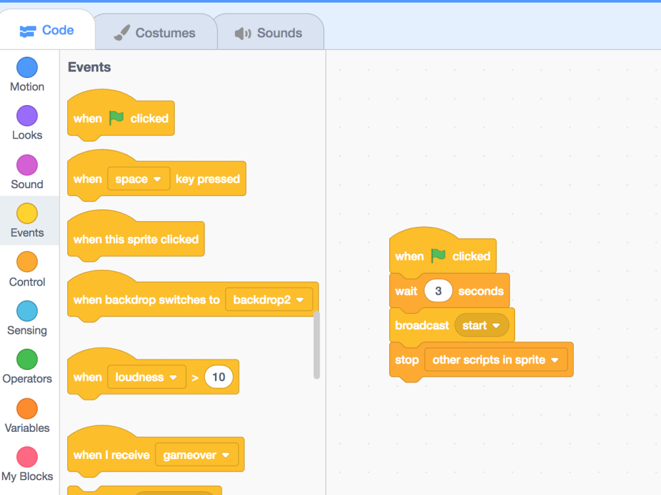Select the Variables category orange circle
Viewport: 661px width, 495px height.
27,409
